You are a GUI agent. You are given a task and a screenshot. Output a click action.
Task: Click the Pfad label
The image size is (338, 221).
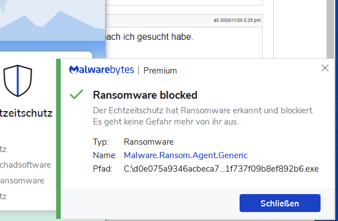click(x=102, y=169)
